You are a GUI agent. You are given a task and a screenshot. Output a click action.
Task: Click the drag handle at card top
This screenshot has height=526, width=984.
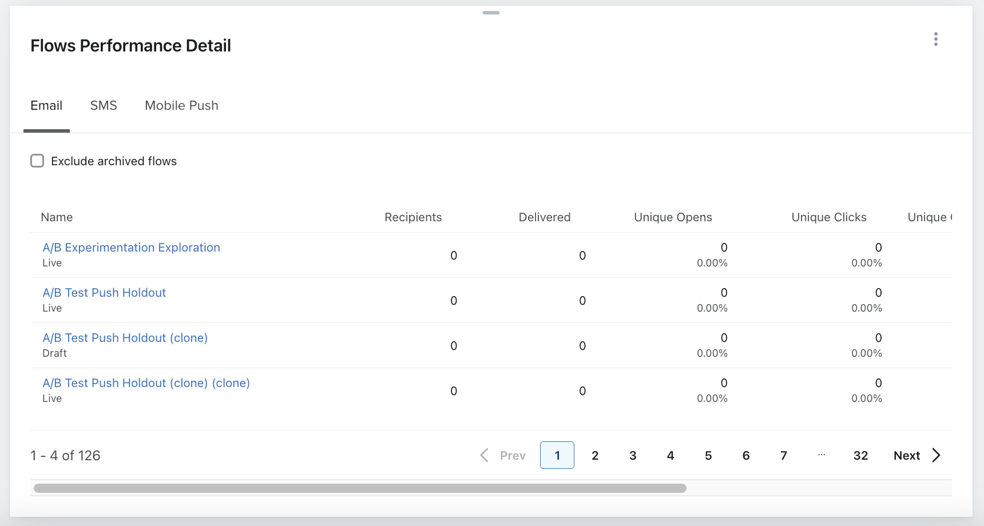(x=491, y=13)
